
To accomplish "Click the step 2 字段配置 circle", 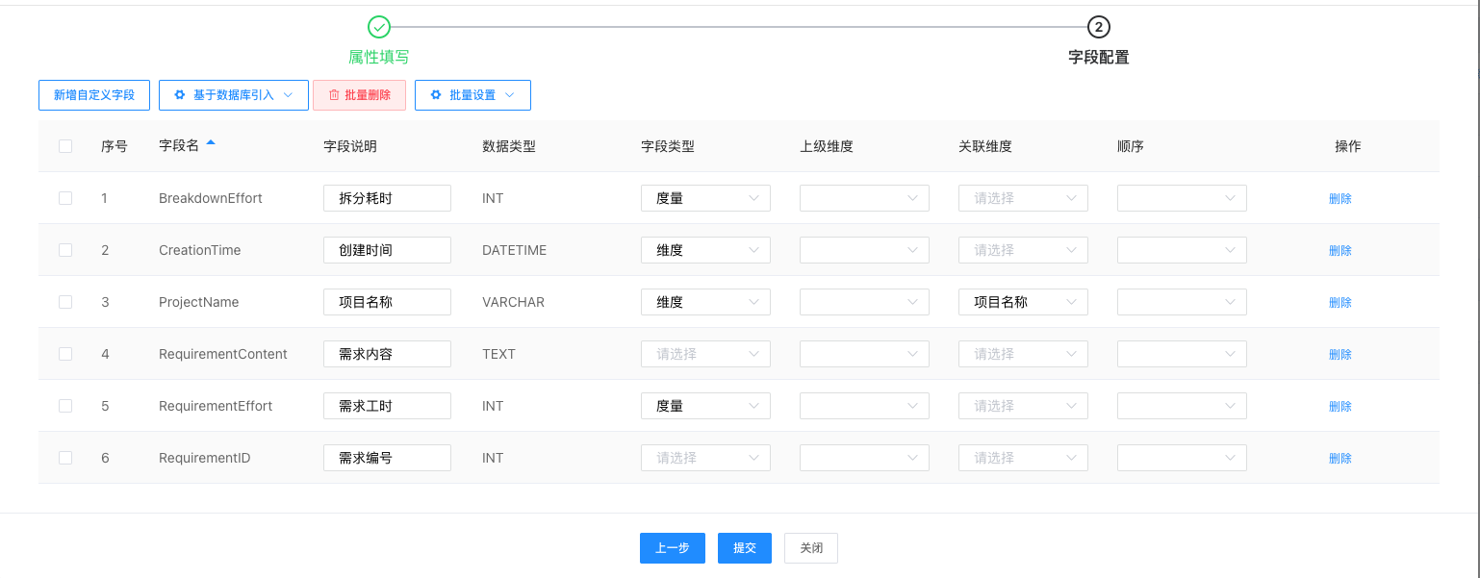I will (1098, 27).
